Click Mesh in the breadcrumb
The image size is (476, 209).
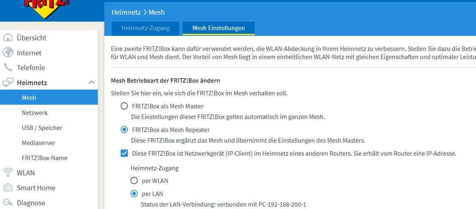pyautogui.click(x=156, y=12)
